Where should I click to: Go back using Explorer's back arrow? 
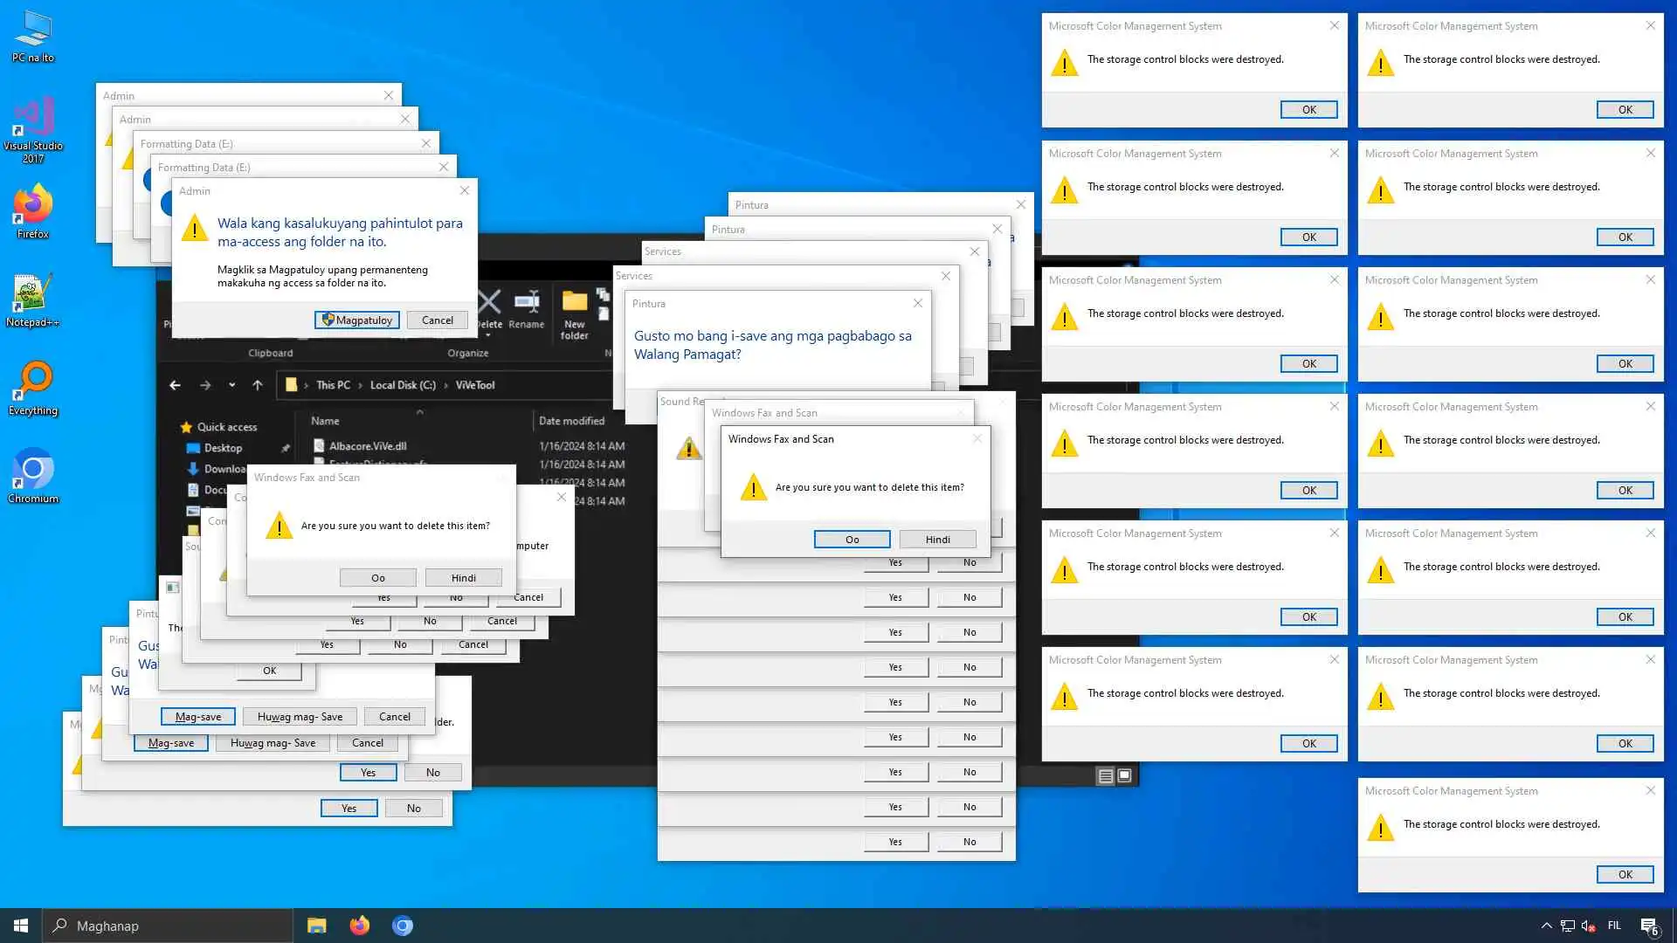176,385
